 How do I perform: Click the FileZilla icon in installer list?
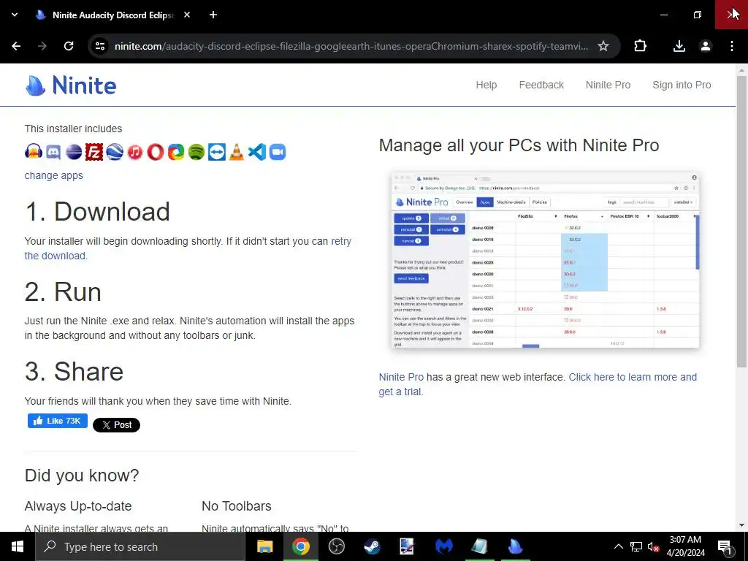[x=94, y=152]
